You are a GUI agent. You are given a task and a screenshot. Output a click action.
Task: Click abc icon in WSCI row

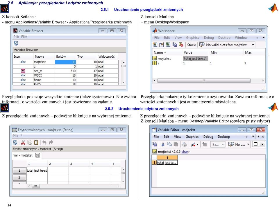(x=23, y=75)
